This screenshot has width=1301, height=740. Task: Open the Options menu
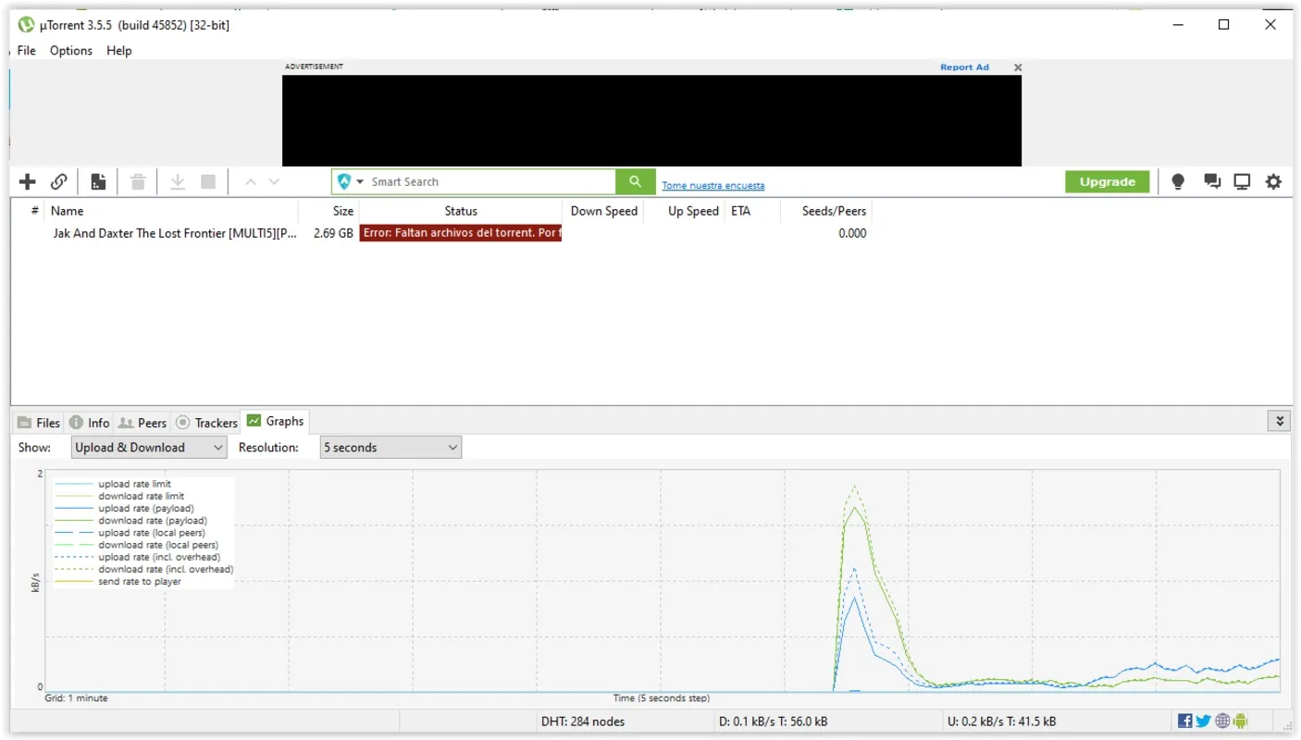coord(71,51)
